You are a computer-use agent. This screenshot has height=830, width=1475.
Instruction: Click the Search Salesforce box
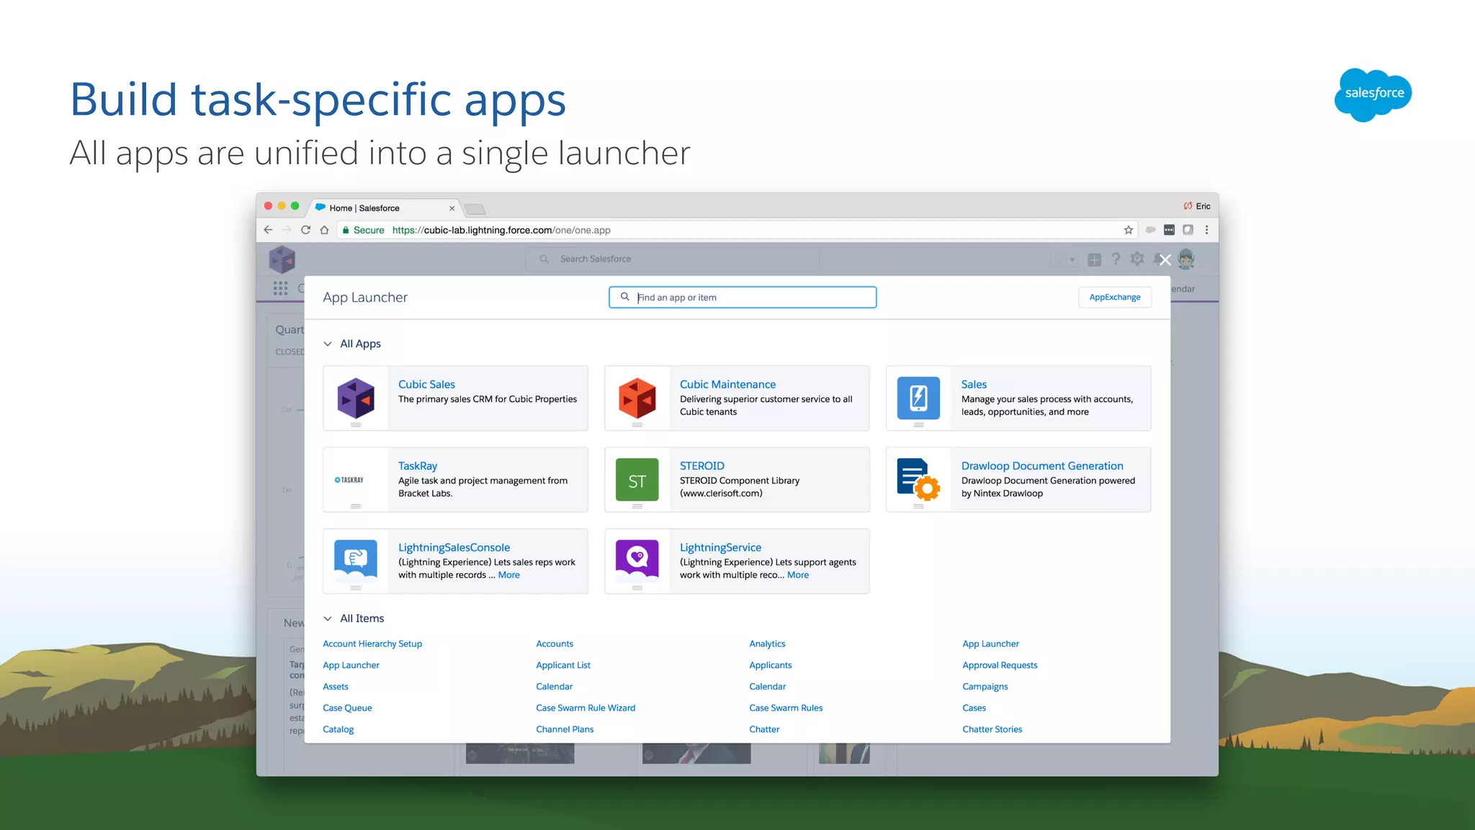[x=673, y=259]
